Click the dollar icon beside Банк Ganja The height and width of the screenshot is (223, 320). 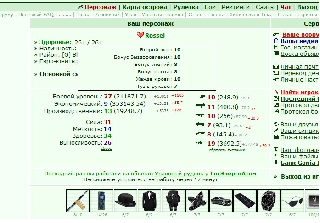click(x=276, y=163)
